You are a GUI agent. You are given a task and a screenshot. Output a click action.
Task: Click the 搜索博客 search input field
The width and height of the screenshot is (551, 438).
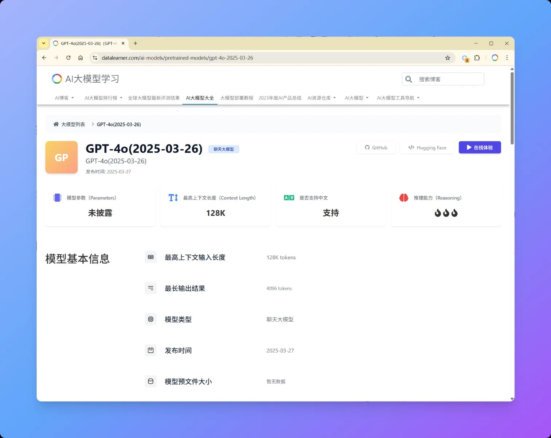point(448,79)
